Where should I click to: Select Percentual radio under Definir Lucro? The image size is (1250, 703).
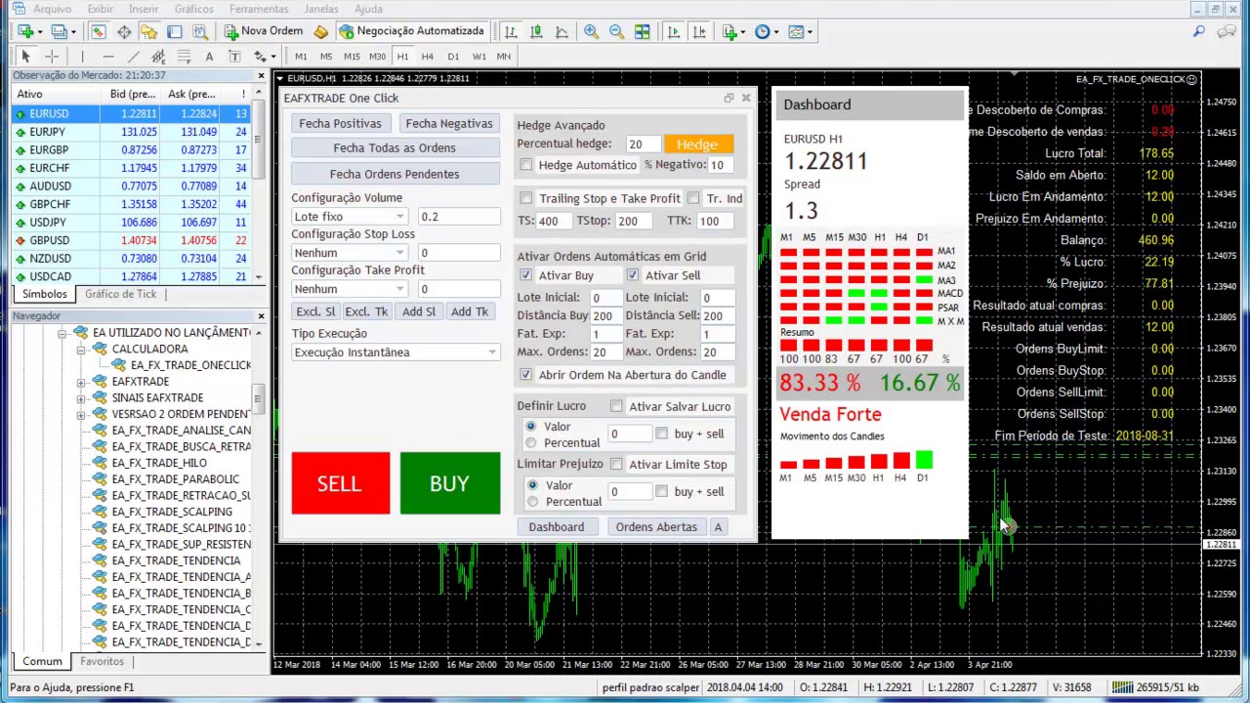click(532, 443)
